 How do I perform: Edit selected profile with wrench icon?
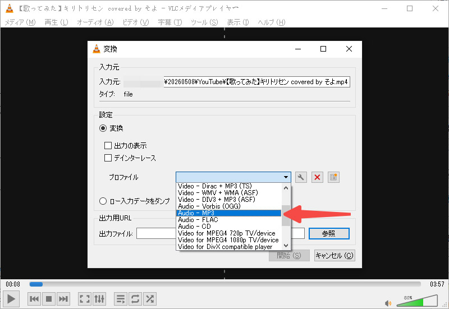click(301, 177)
